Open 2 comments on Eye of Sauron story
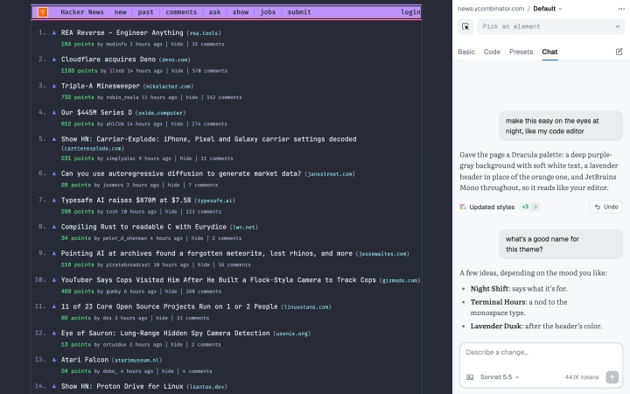630x394 pixels. pos(206,345)
